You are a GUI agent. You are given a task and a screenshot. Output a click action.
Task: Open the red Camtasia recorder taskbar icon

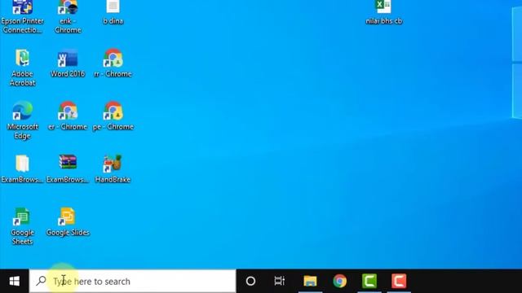pos(399,282)
